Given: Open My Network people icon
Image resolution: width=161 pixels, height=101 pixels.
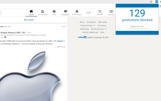Looking at the screenshot, I should point(43,11).
